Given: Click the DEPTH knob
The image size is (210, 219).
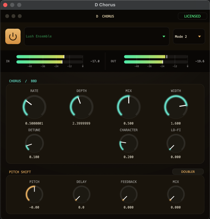Looking at the screenshot, I should point(81,107).
